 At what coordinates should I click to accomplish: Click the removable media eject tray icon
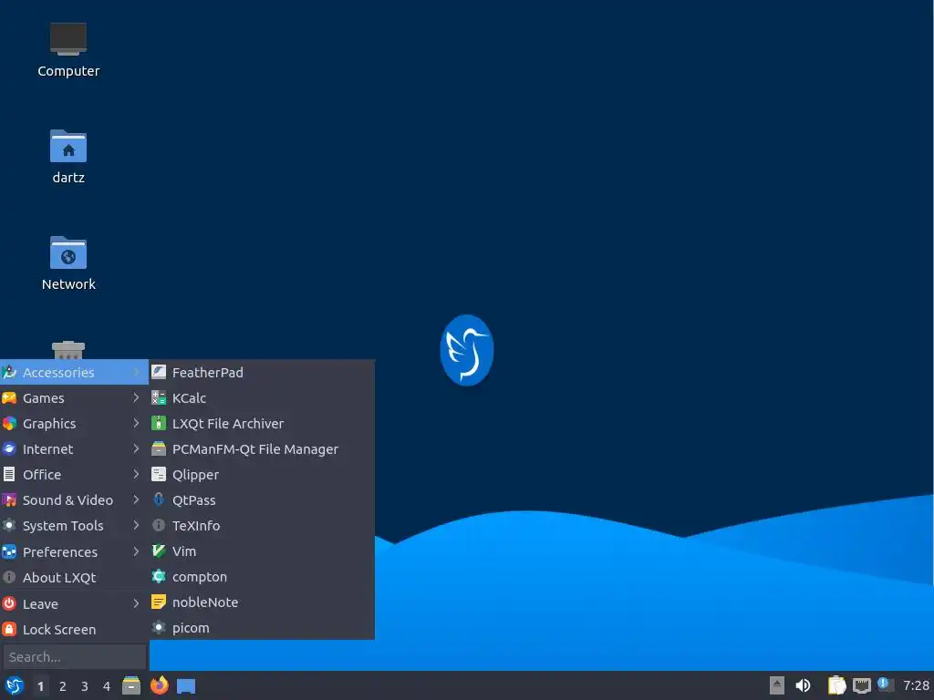777,685
